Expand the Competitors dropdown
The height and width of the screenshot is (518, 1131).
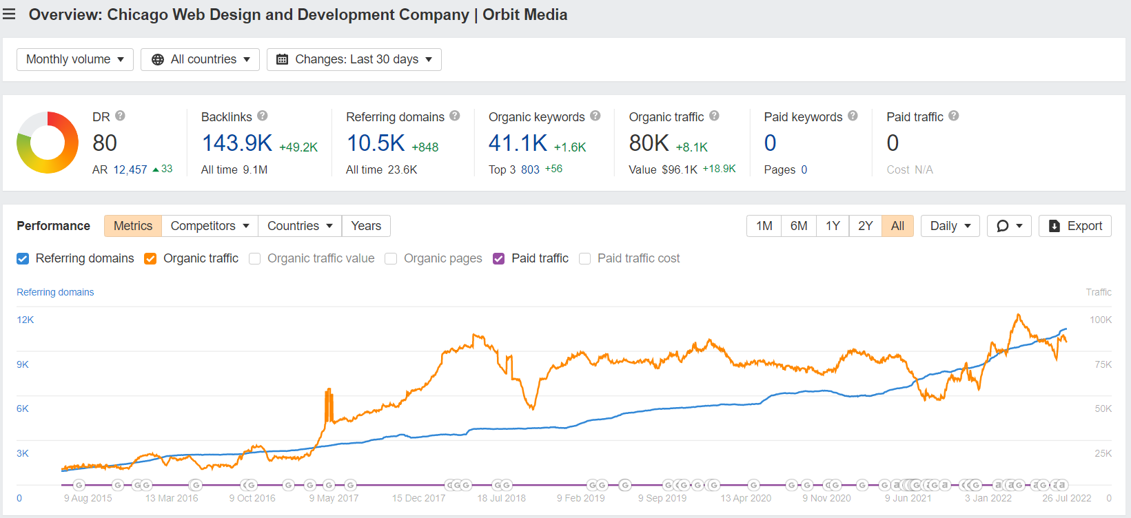(210, 226)
